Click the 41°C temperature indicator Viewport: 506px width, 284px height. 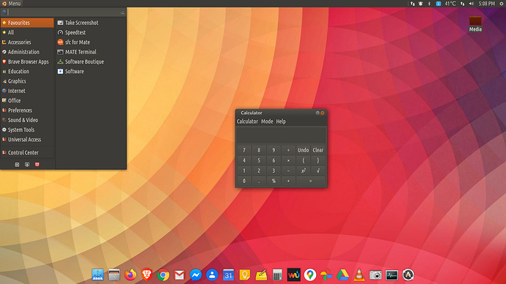[450, 4]
